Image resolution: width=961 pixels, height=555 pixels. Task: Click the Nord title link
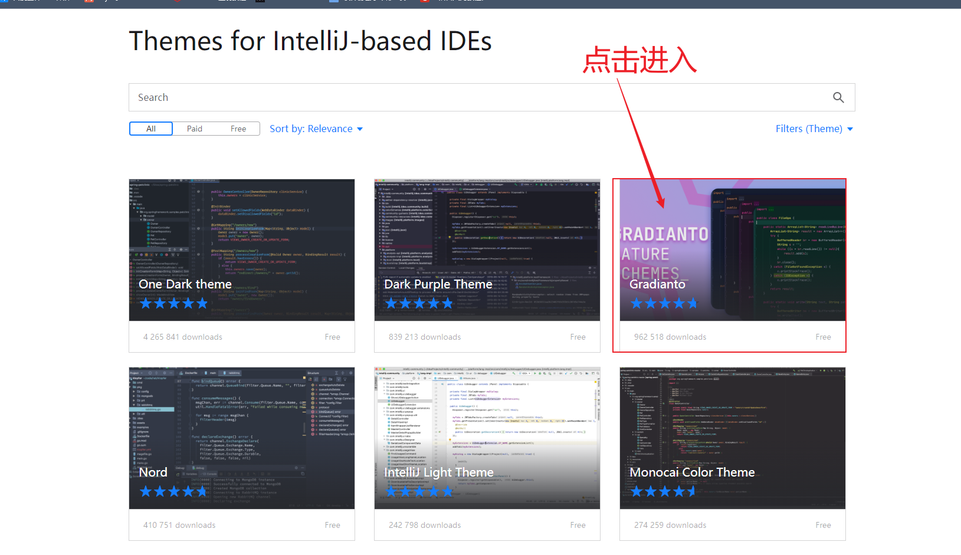(153, 472)
